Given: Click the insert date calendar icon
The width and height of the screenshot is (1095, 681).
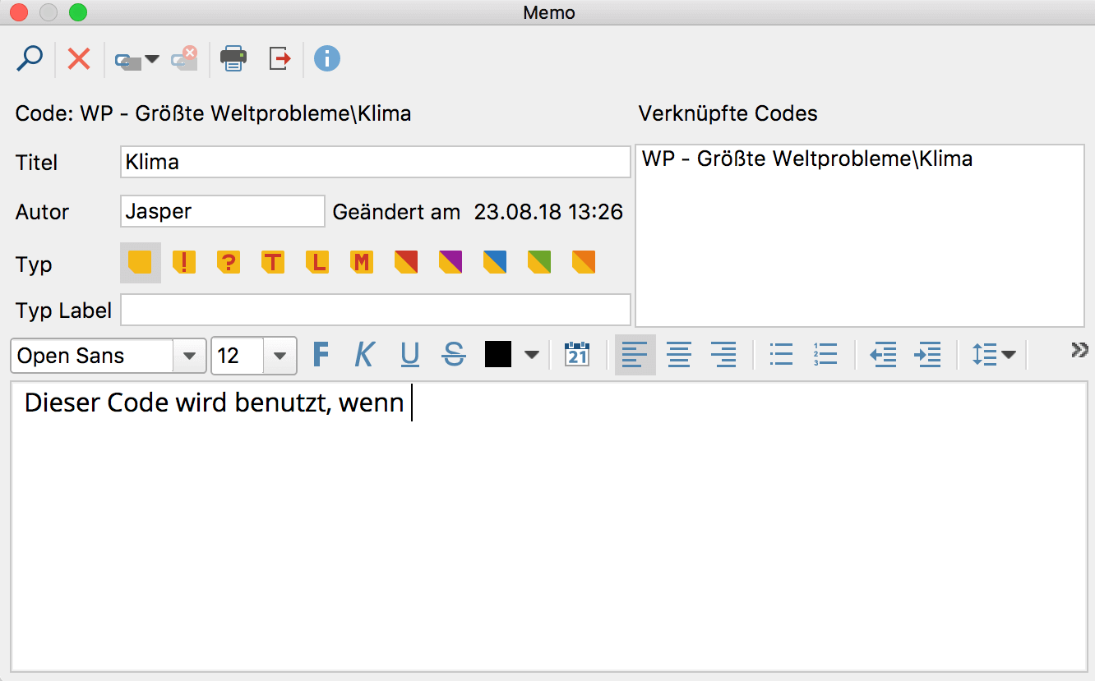Looking at the screenshot, I should click(x=577, y=355).
